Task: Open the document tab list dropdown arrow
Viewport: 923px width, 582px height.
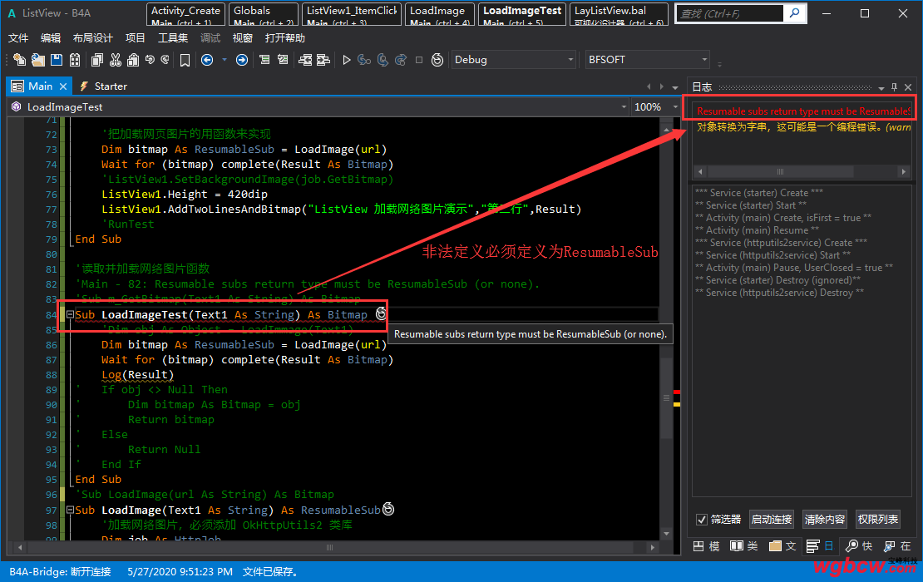Action: click(x=675, y=87)
